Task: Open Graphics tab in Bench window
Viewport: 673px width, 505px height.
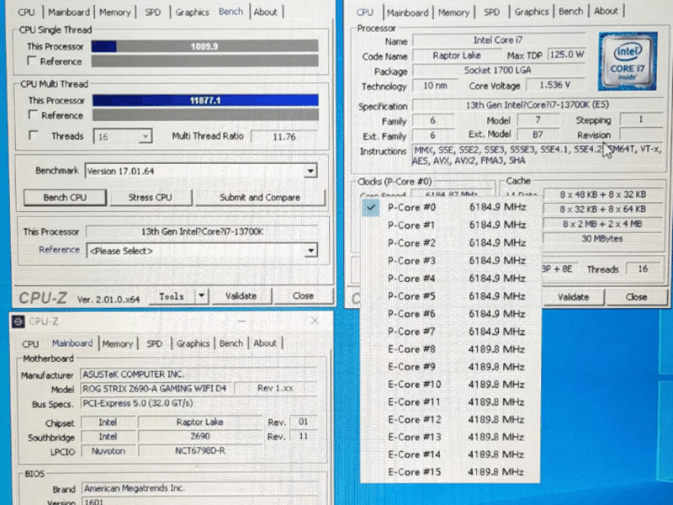Action: click(x=192, y=12)
